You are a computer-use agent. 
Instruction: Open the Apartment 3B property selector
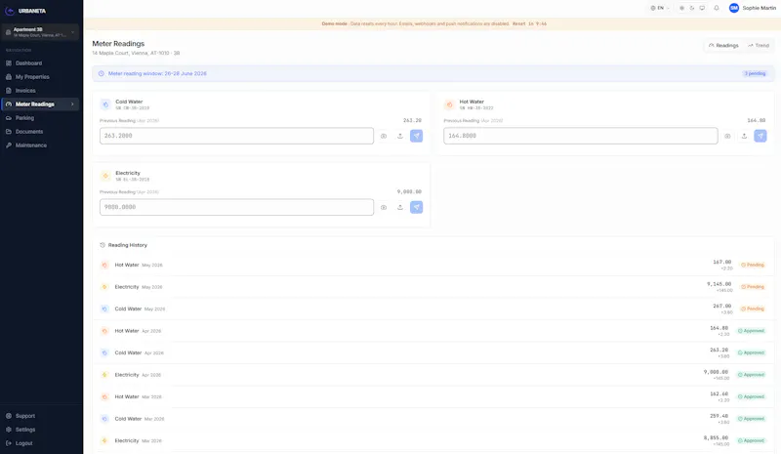tap(40, 32)
